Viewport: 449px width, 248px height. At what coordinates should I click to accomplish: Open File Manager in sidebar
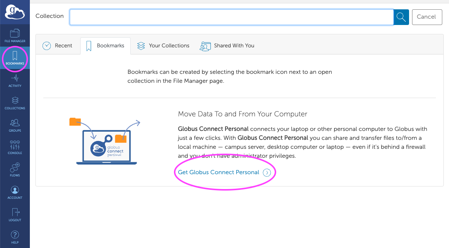pos(15,35)
